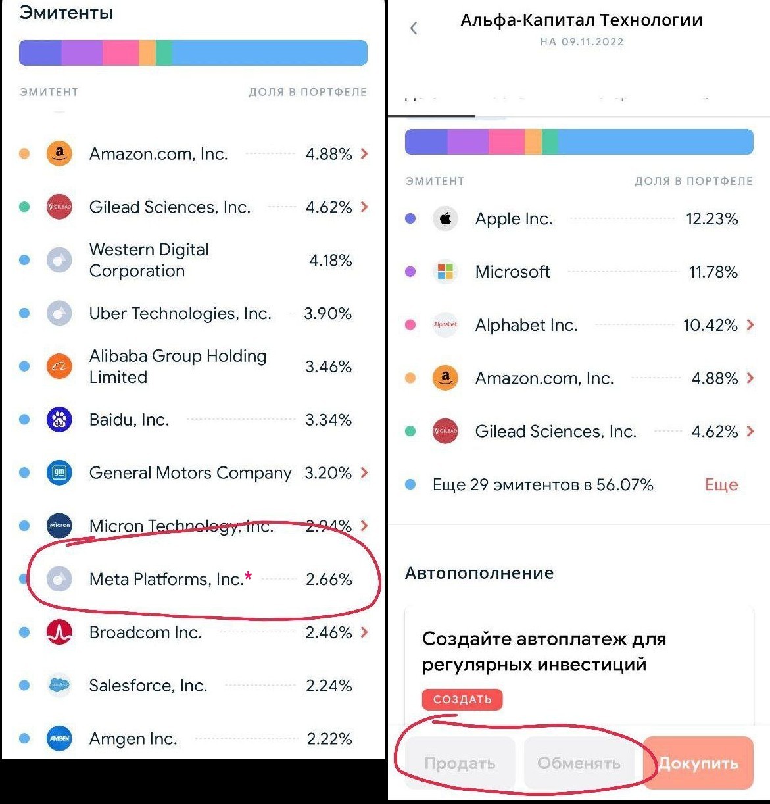Select the Meta Platforms, Inc. row
Viewport: 770px width, 804px height.
pos(197,580)
